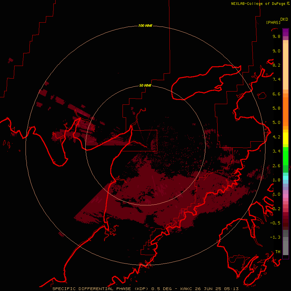Click the orange segment of the color bar
291x291 pixels.
tap(286, 111)
